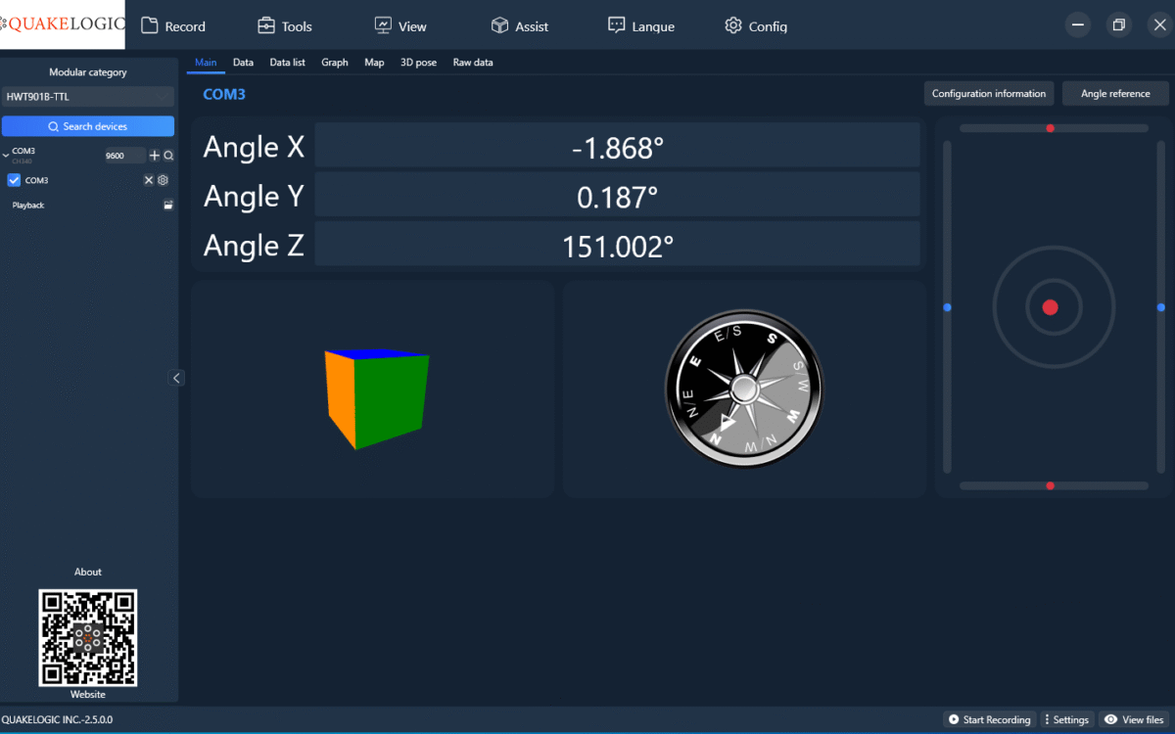The image size is (1175, 734).
Task: Collapse the COM3 CH340 port tree
Action: tap(6, 155)
